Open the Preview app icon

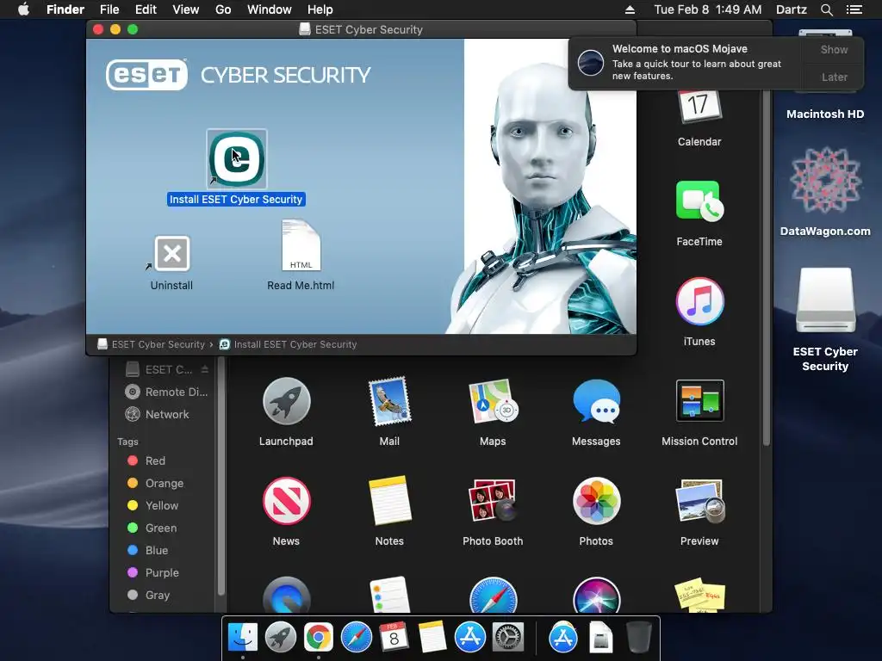click(x=699, y=501)
